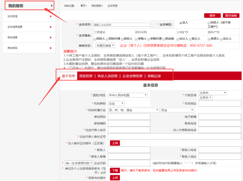Viewport: 243px width, 181px height.
Task: Switch to the 审核记录 tab
Action: [x=154, y=76]
